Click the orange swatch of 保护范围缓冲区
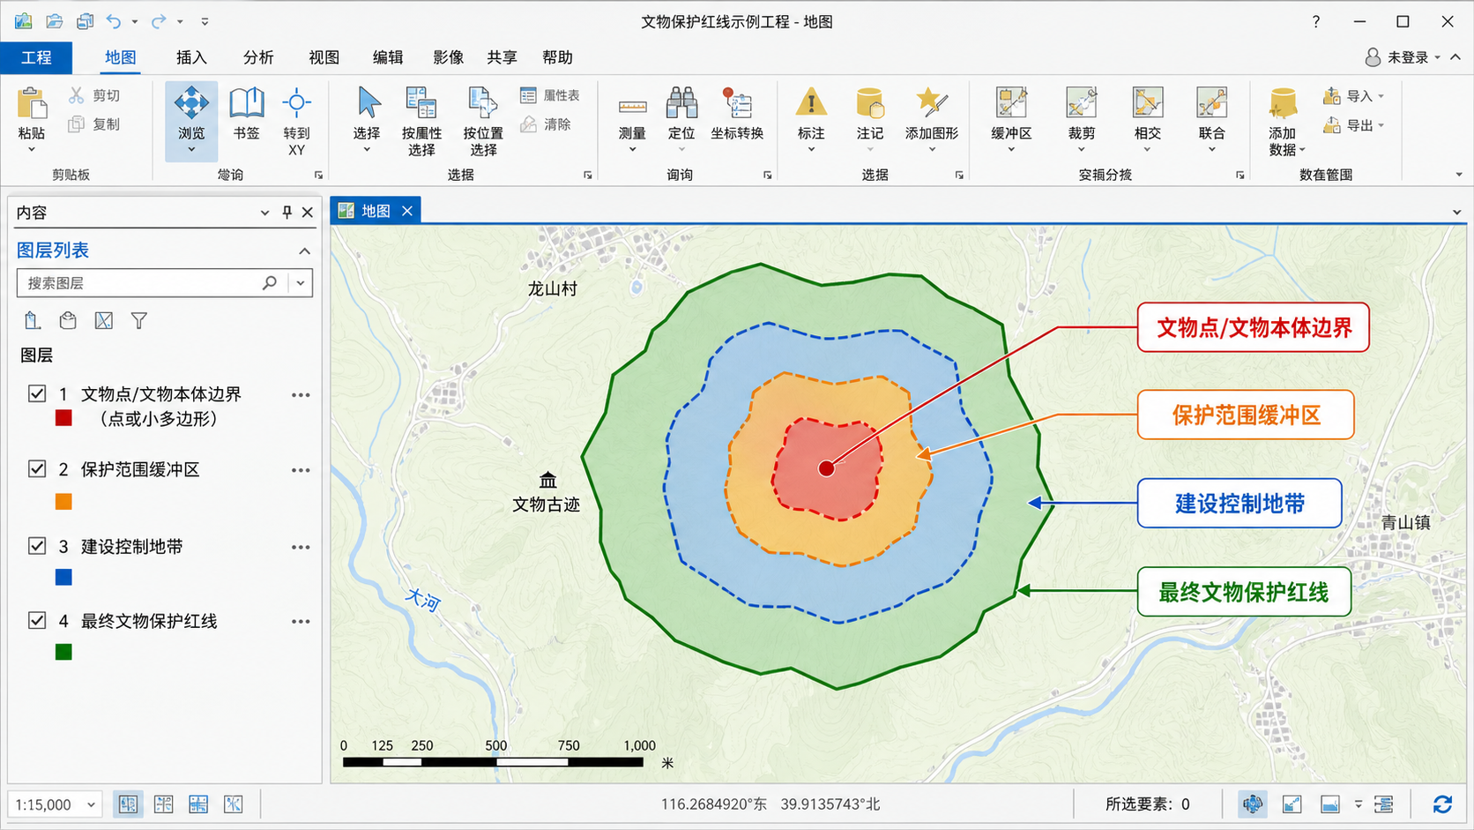This screenshot has height=830, width=1474. (63, 502)
